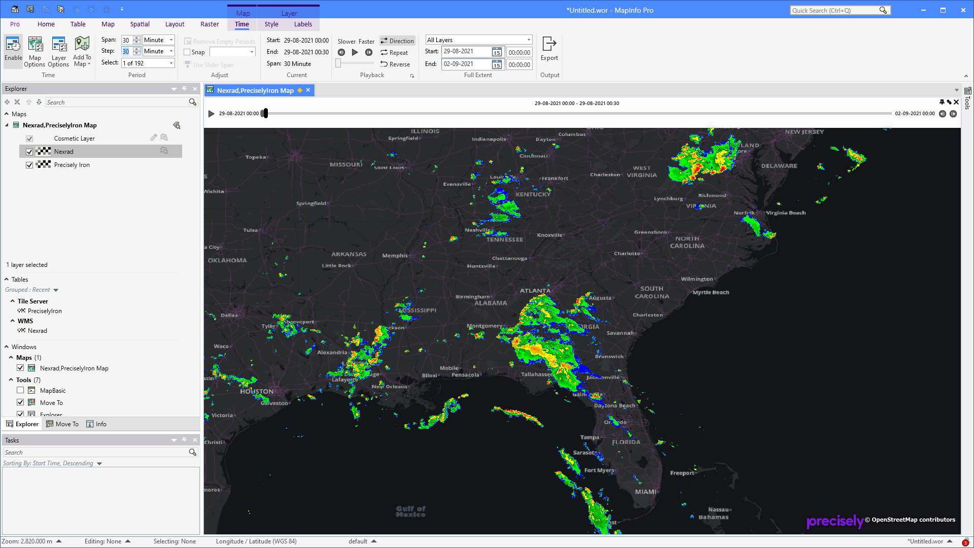Enable the Snap checkbox in Adjust group
974x548 pixels.
(x=187, y=52)
